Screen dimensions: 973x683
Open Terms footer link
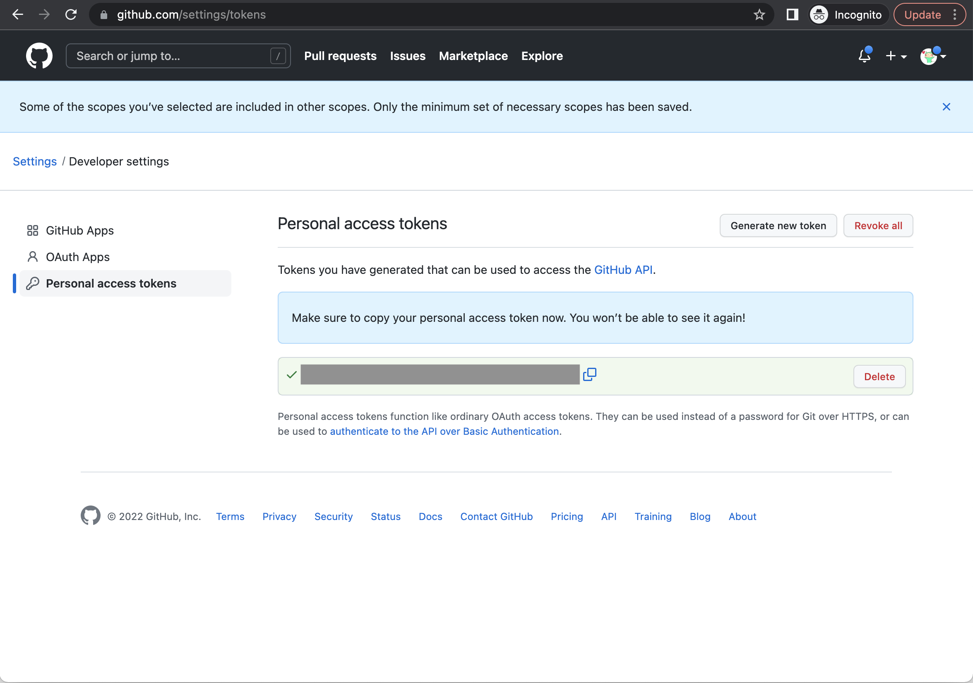coord(230,516)
